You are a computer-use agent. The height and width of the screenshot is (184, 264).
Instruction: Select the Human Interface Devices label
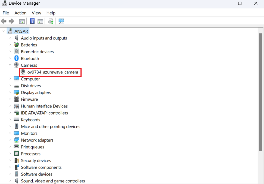point(44,106)
